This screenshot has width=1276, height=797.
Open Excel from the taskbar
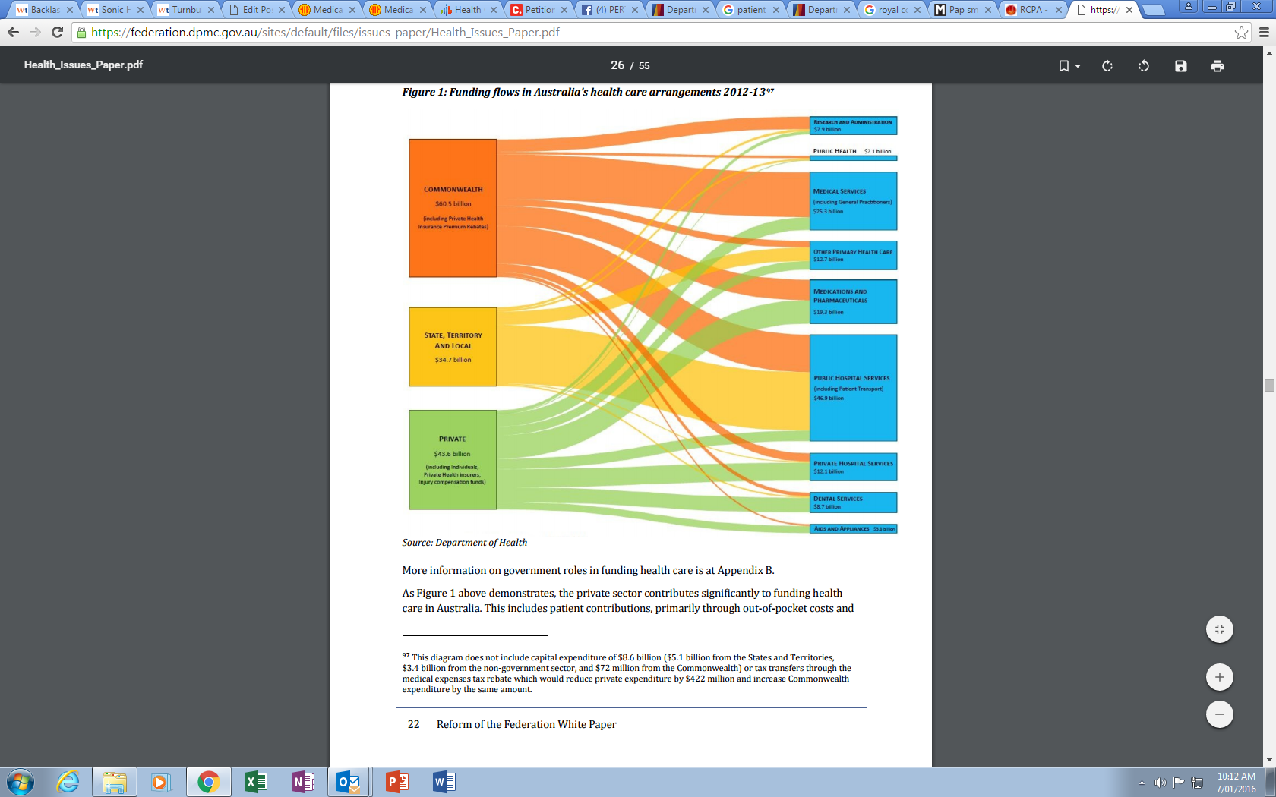click(255, 782)
